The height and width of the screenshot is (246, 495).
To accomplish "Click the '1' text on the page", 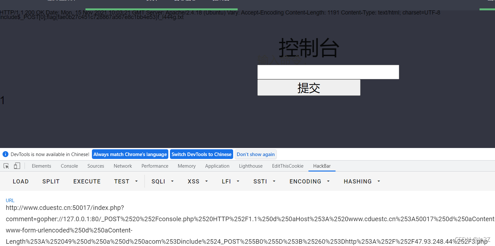I will (2, 101).
